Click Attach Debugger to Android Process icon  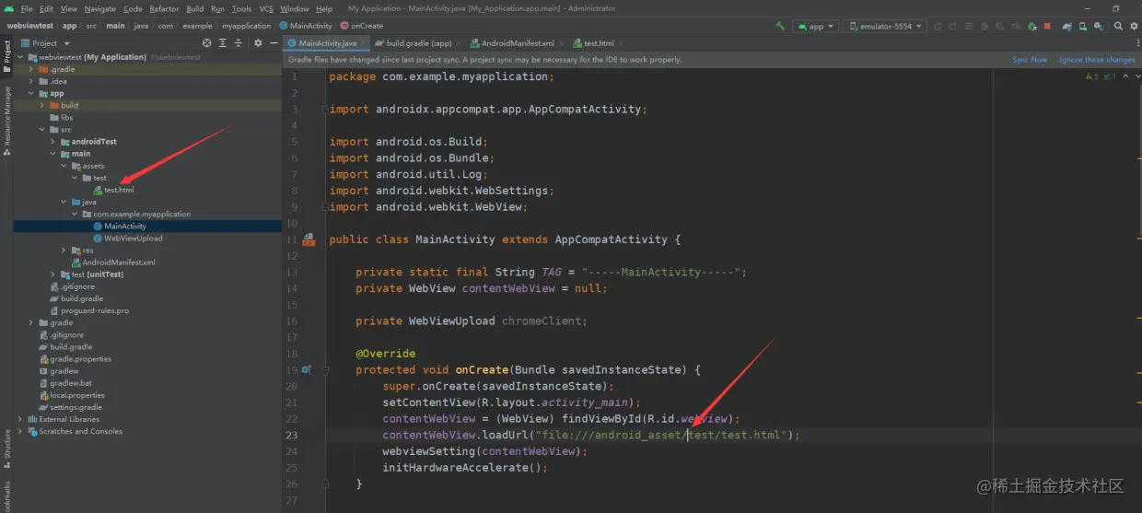(x=1032, y=26)
